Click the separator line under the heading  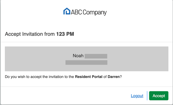[x=86, y=42]
